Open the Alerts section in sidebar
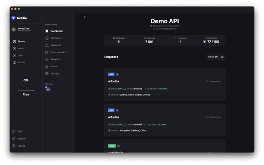264x165 pixels. [x=18, y=48]
